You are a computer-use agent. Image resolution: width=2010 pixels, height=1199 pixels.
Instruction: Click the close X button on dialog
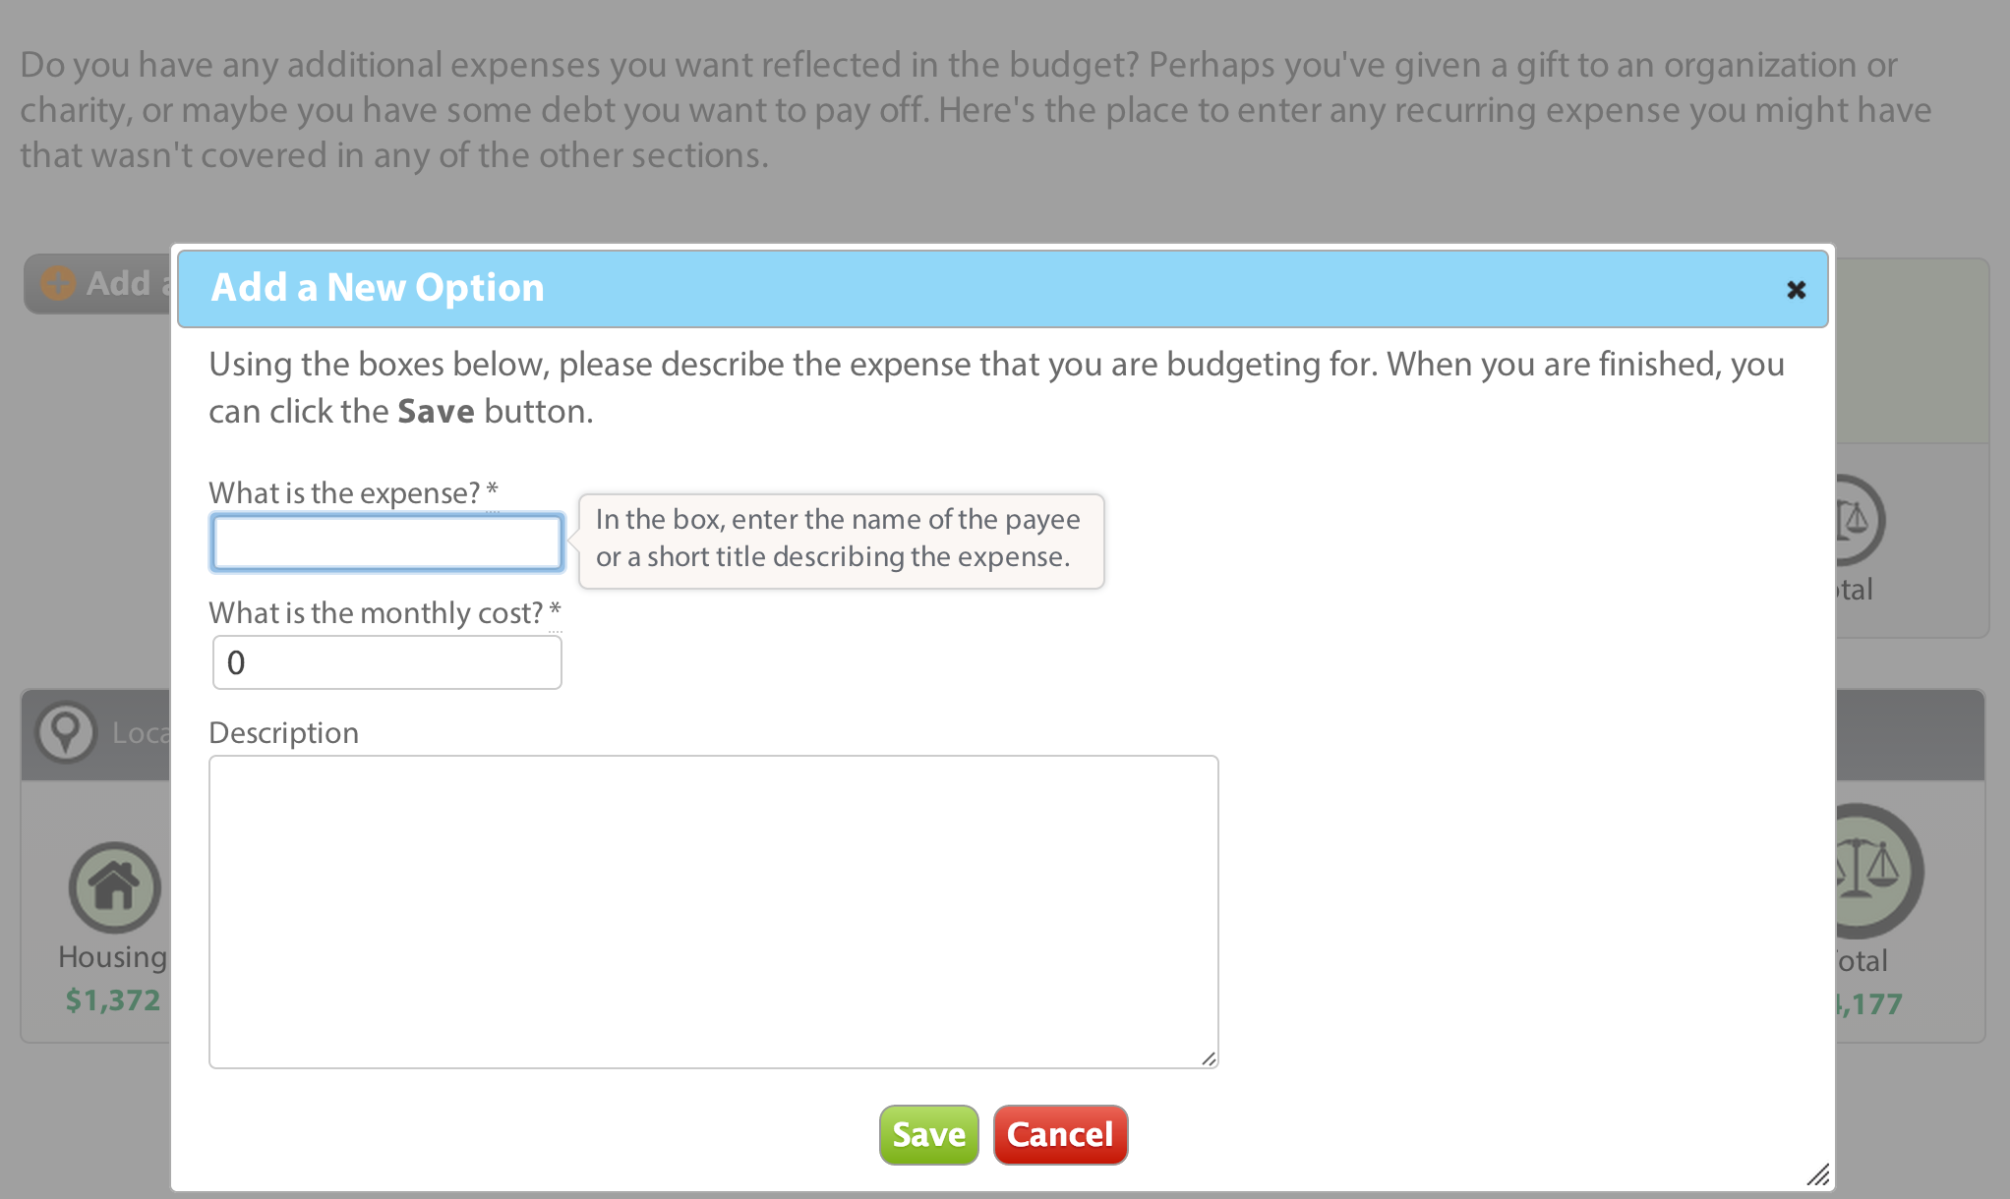point(1796,290)
